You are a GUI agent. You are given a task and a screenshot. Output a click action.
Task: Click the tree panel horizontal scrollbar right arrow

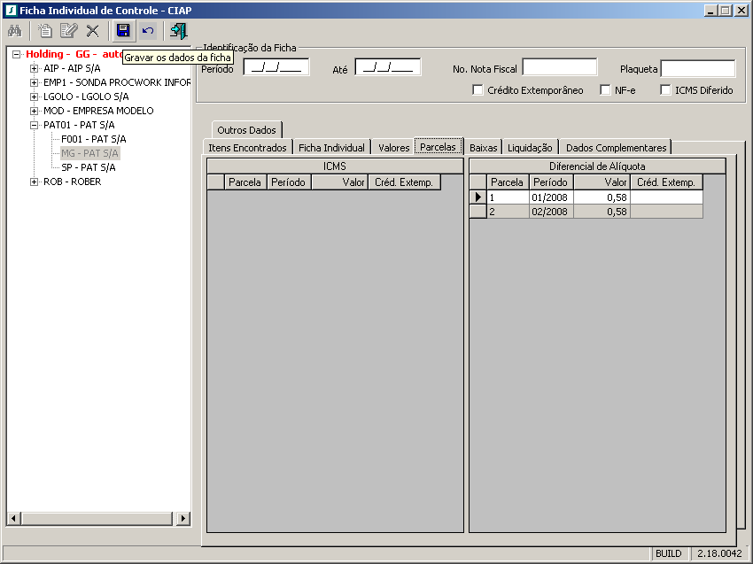(183, 519)
